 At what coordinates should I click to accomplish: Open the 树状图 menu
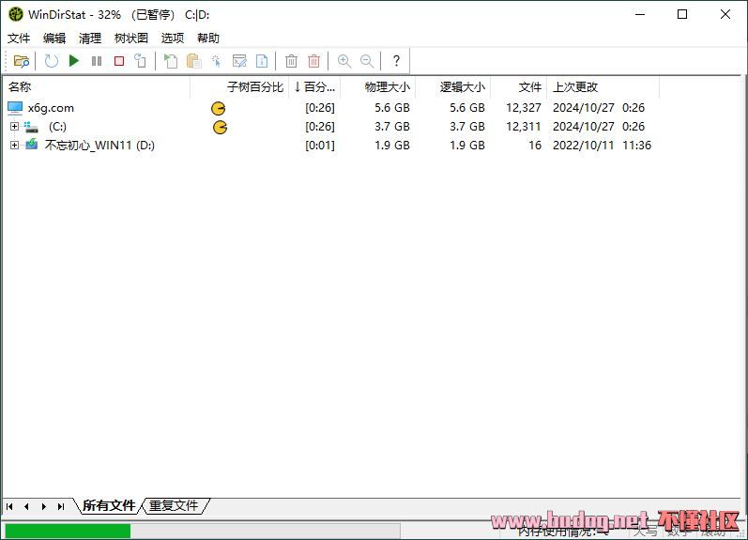(x=131, y=39)
